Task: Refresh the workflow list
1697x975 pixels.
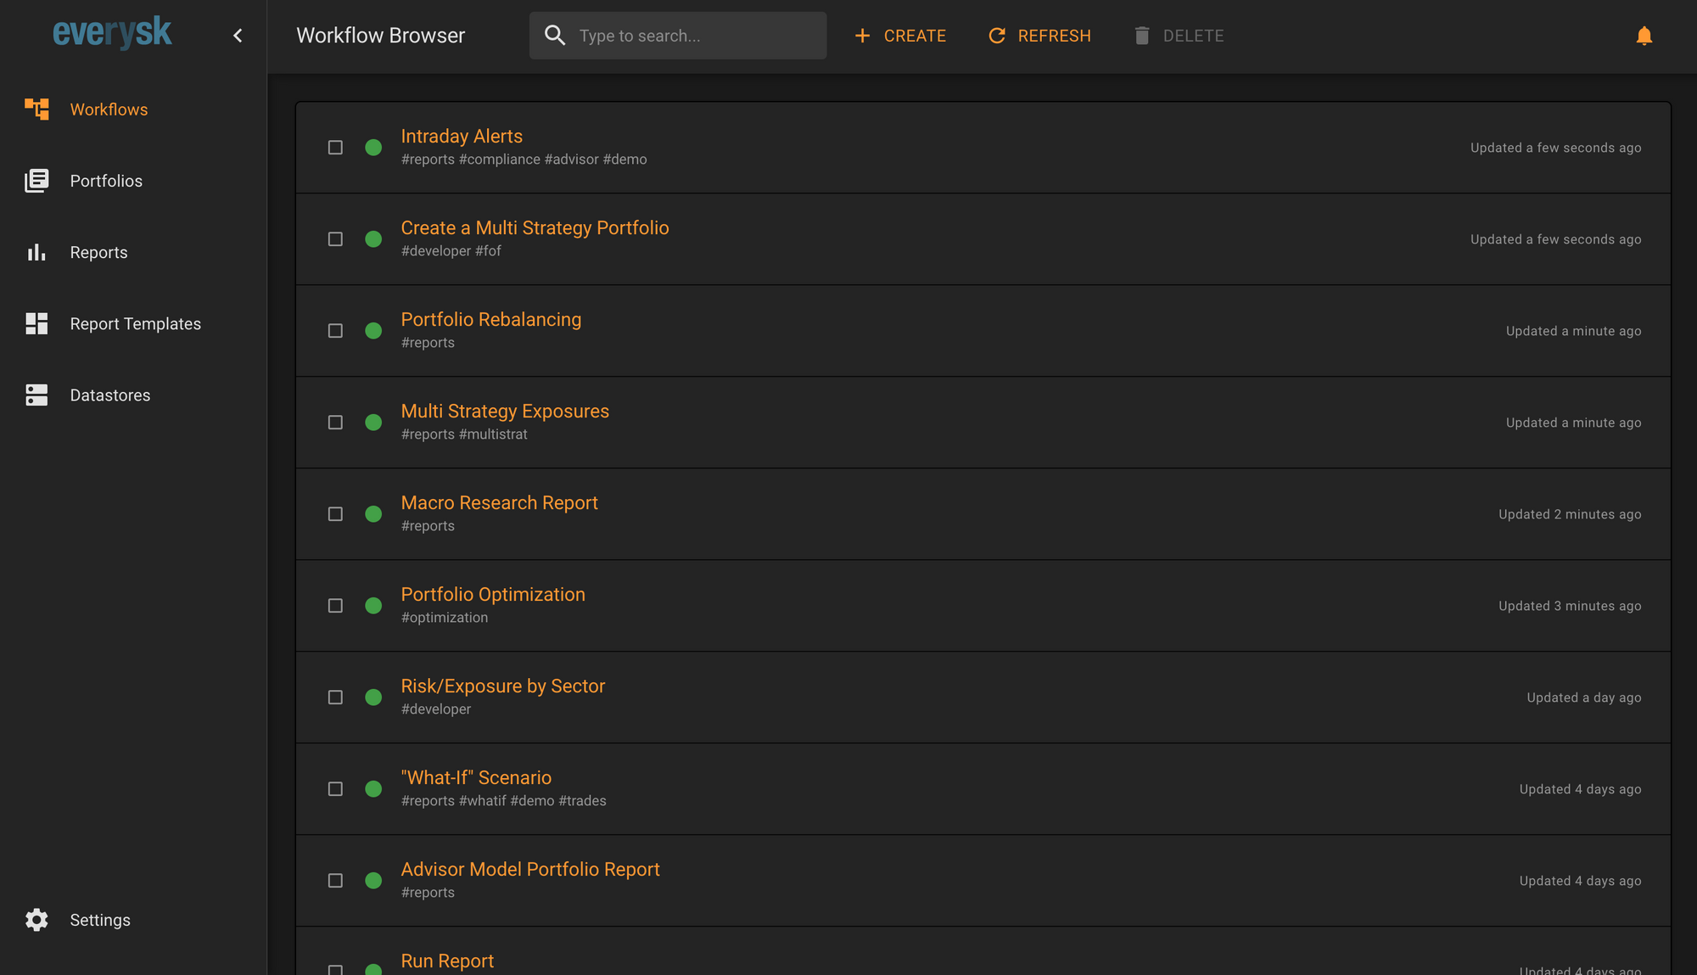Action: [1039, 35]
